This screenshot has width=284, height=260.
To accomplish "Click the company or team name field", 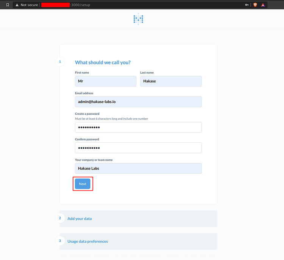I will (138, 168).
